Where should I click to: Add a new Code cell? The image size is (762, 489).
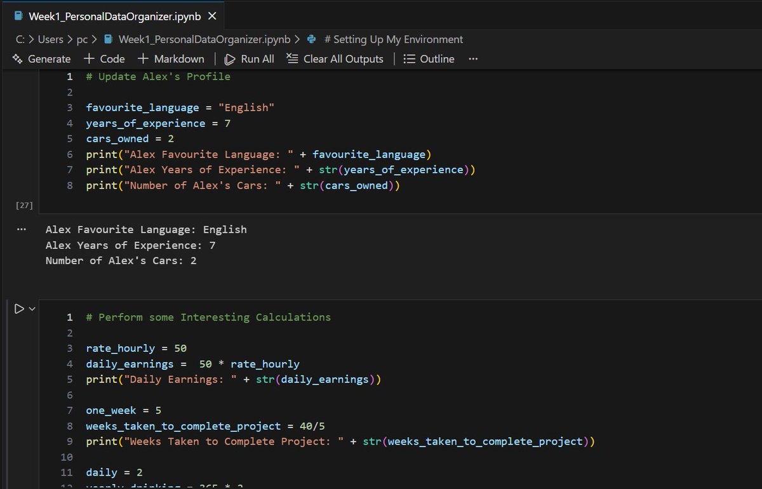pyautogui.click(x=104, y=59)
